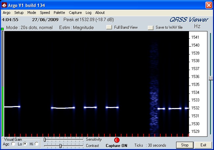The image size is (214, 150).
Task: Open the Mode menu
Action: [x=32, y=13]
